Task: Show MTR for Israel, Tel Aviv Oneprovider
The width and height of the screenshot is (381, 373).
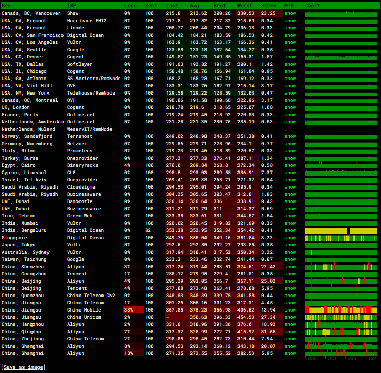Action: 290,180
